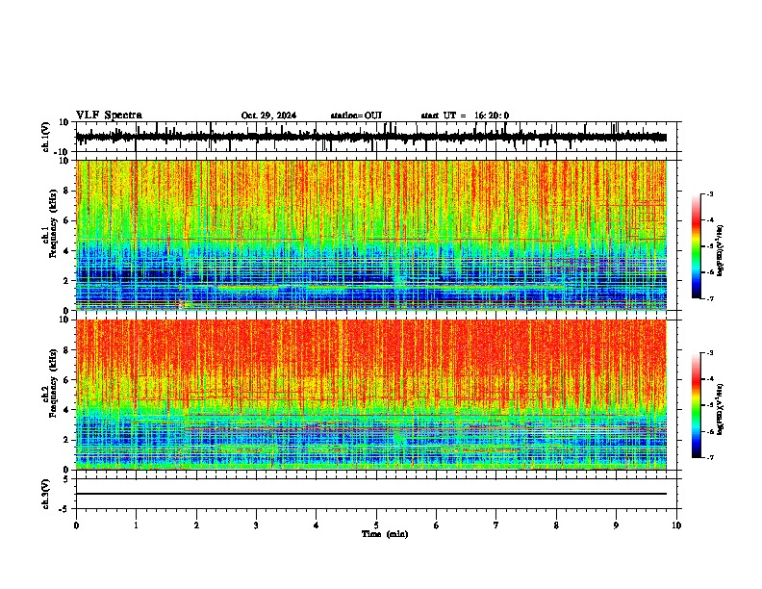762x589 pixels.
Task: Click time axis tick label "1"
Action: click(136, 525)
